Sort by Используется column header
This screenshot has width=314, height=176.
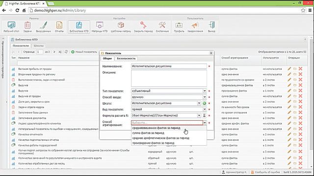coord(270,58)
